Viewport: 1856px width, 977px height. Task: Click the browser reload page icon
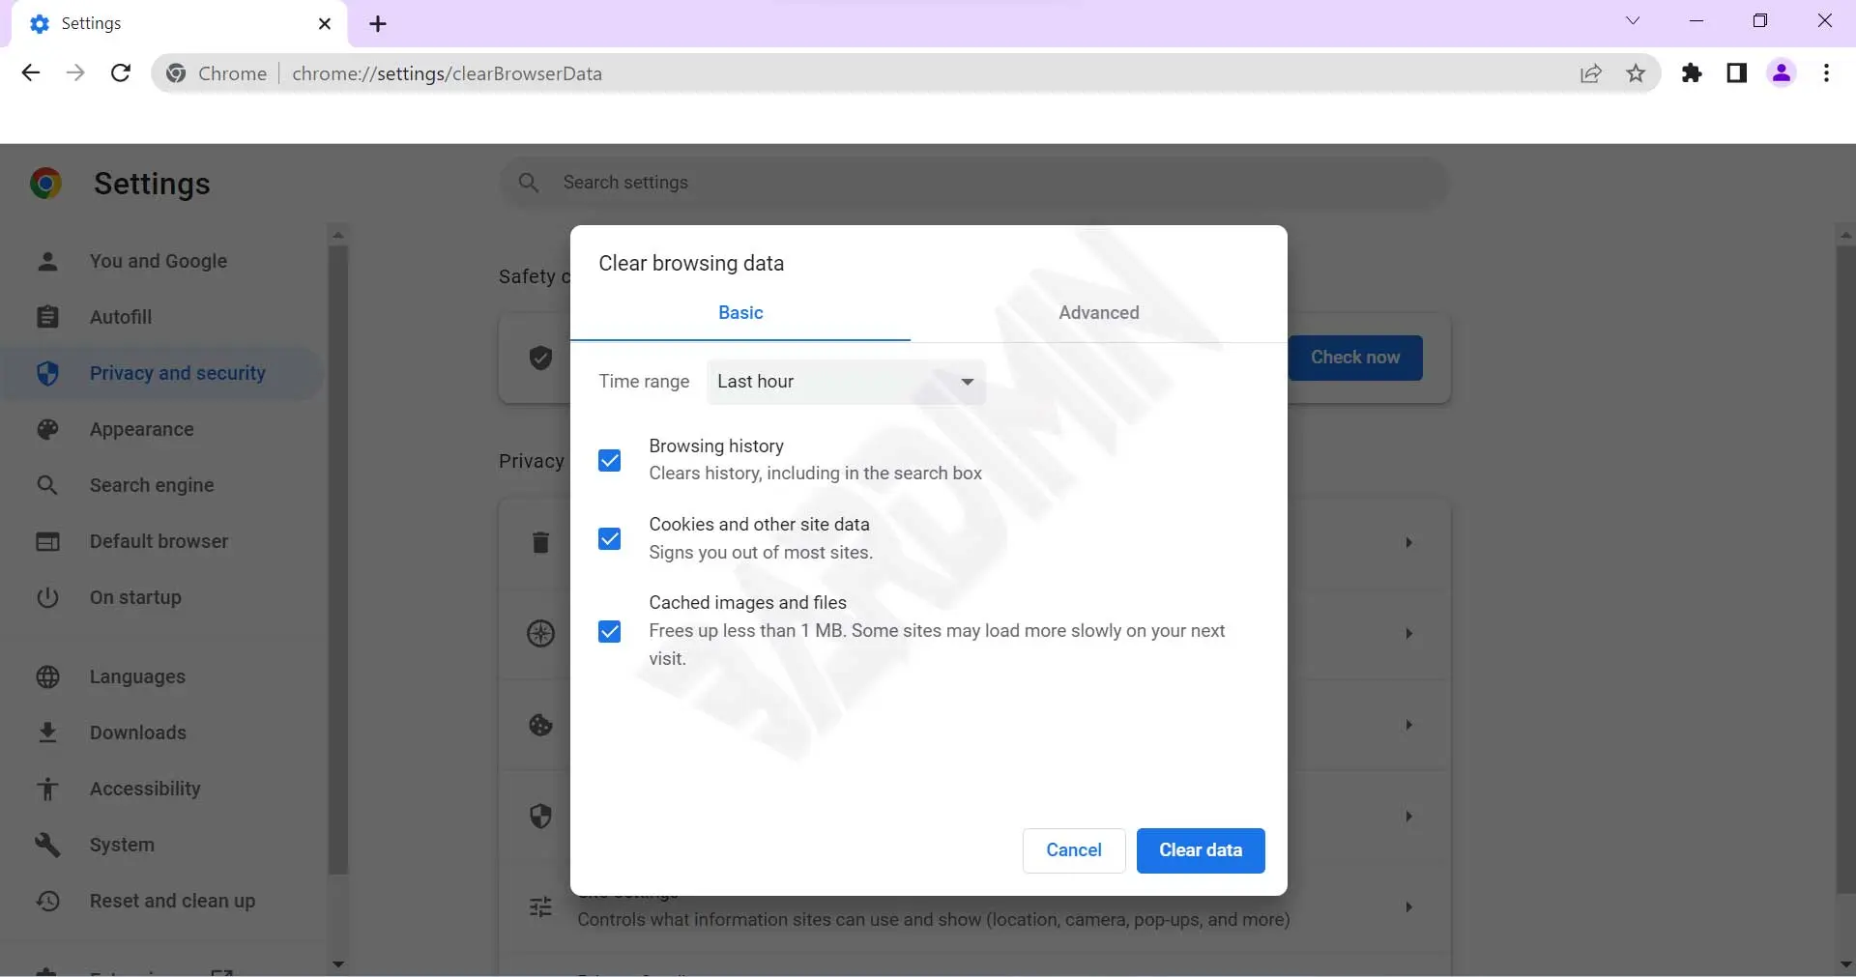pos(121,73)
